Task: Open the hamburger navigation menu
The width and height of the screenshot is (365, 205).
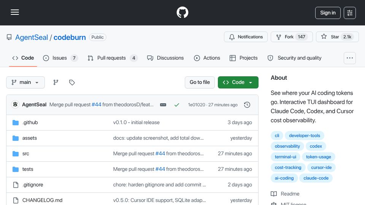Action: 15,12
